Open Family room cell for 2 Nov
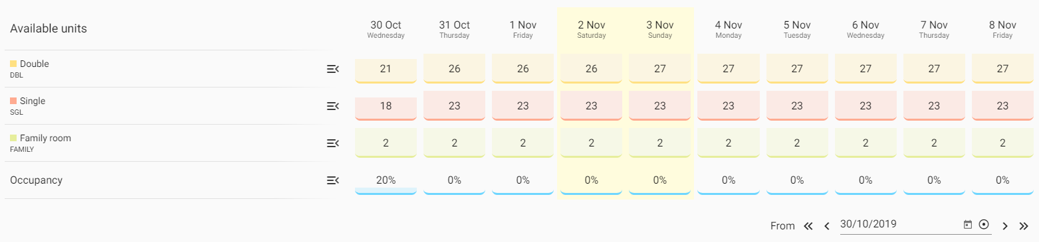1039x242 pixels. click(591, 143)
